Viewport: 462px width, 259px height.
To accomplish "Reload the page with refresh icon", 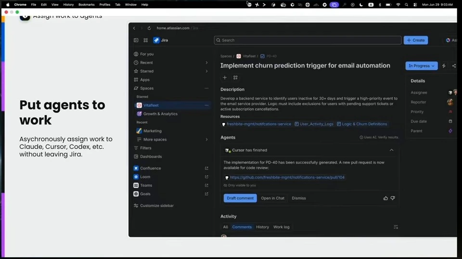I will (x=149, y=28).
